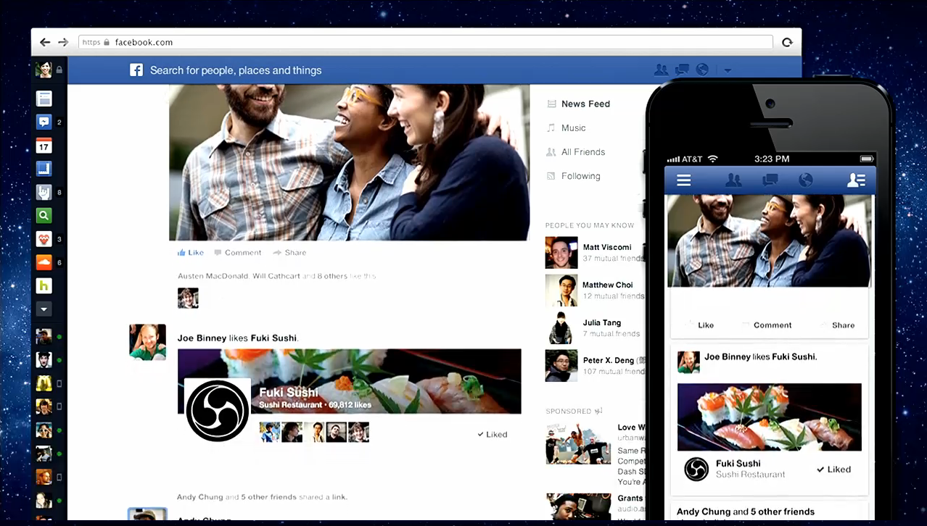Select Music in the feed menu
This screenshot has height=526, width=927.
pos(573,128)
